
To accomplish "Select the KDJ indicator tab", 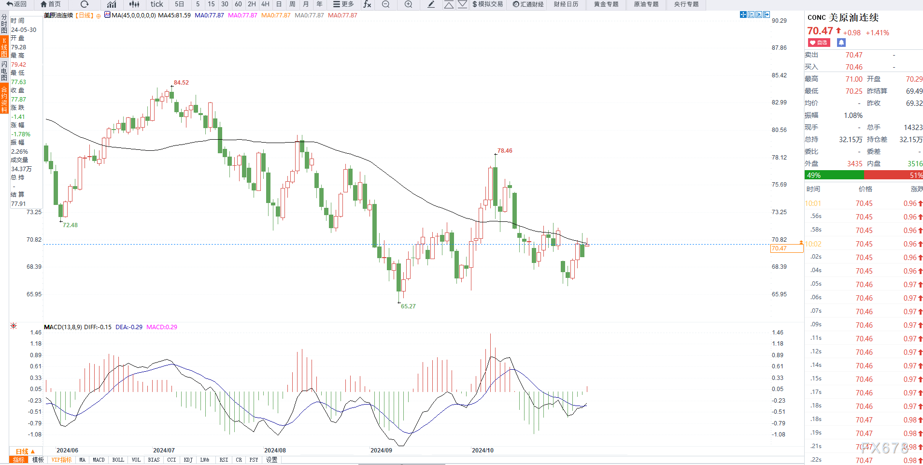I will (x=188, y=460).
